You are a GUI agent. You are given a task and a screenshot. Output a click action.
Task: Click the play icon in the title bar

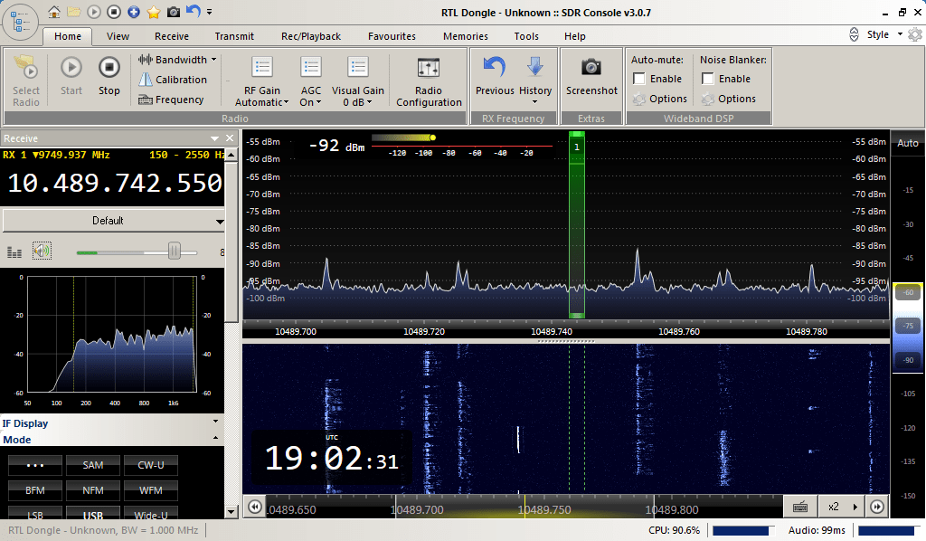coord(94,11)
